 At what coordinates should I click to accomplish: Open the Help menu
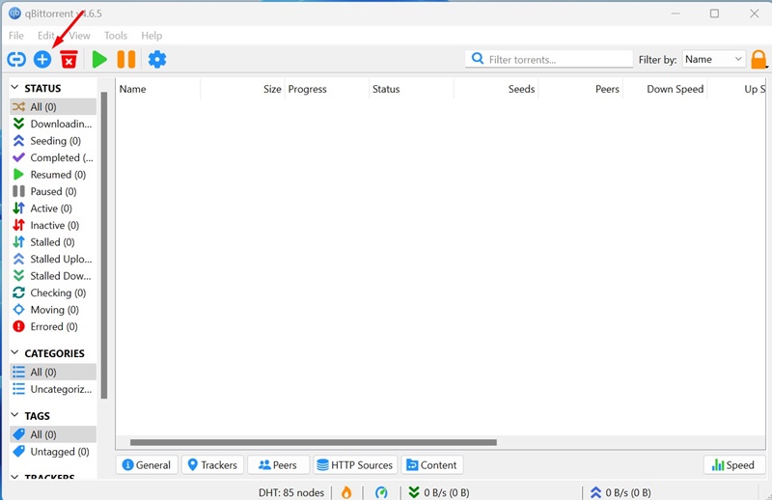tap(152, 36)
